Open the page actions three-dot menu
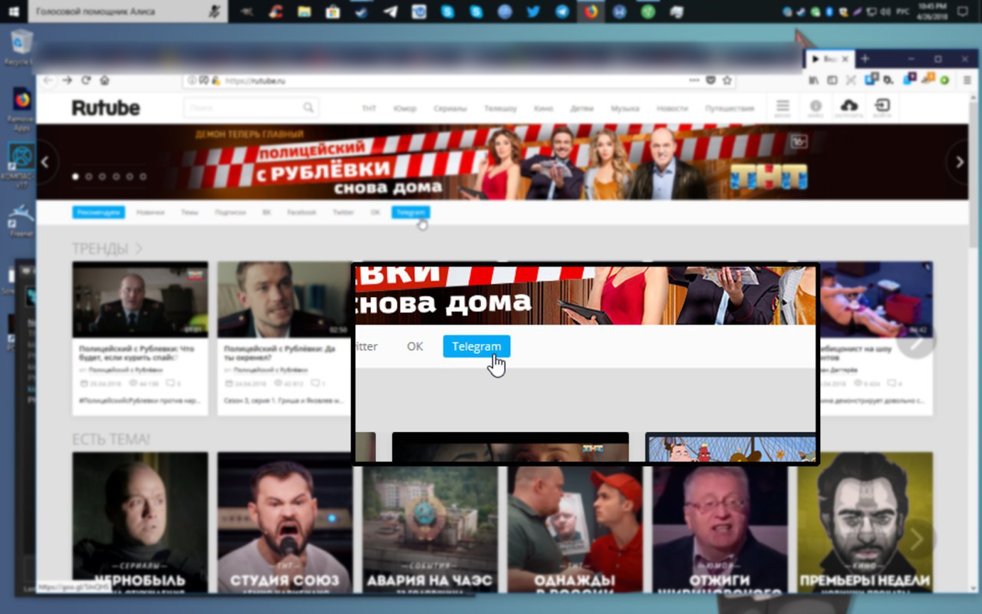This screenshot has width=982, height=614. (x=694, y=80)
